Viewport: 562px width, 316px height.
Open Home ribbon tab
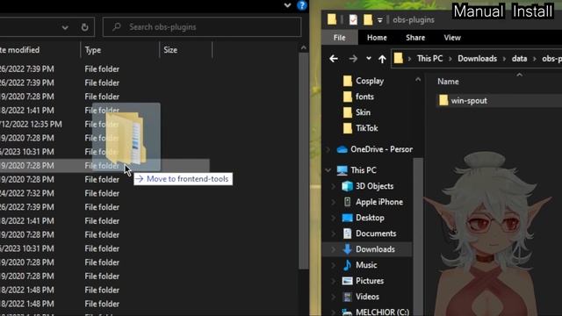377,38
